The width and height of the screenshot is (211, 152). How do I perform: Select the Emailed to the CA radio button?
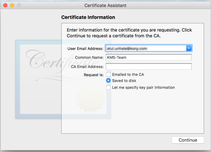click(x=108, y=74)
